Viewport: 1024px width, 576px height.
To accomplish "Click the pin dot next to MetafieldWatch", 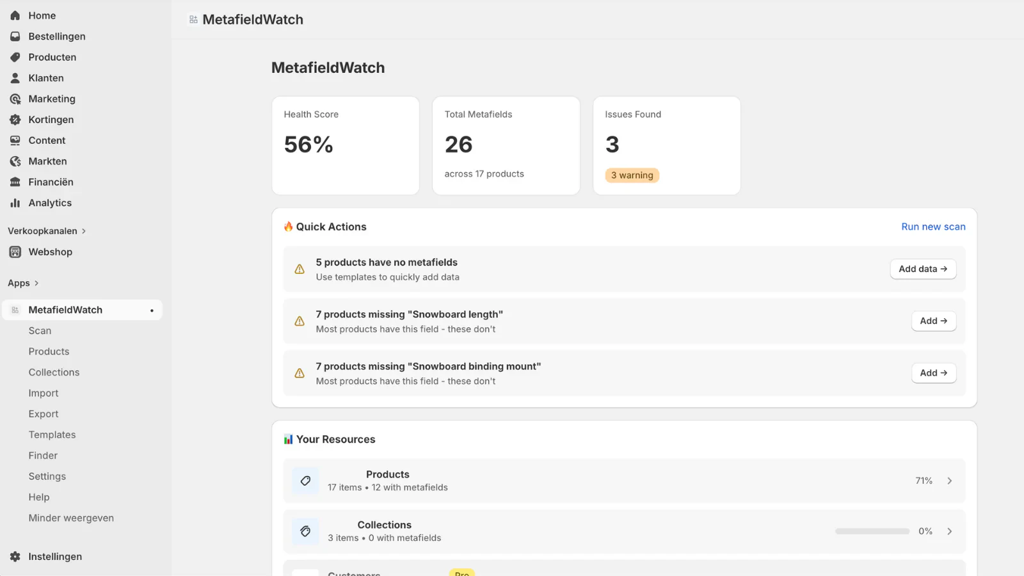I will pyautogui.click(x=152, y=310).
